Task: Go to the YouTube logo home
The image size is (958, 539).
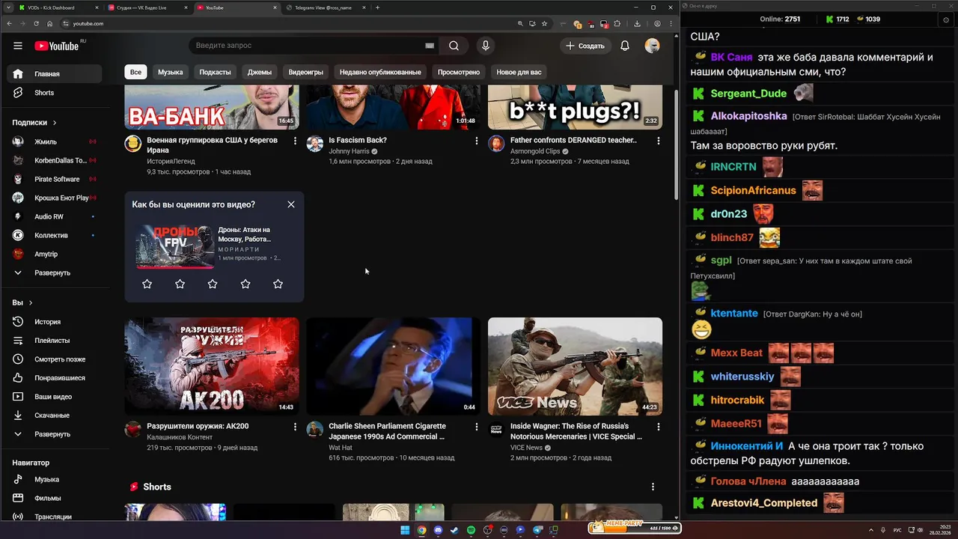Action: tap(57, 46)
